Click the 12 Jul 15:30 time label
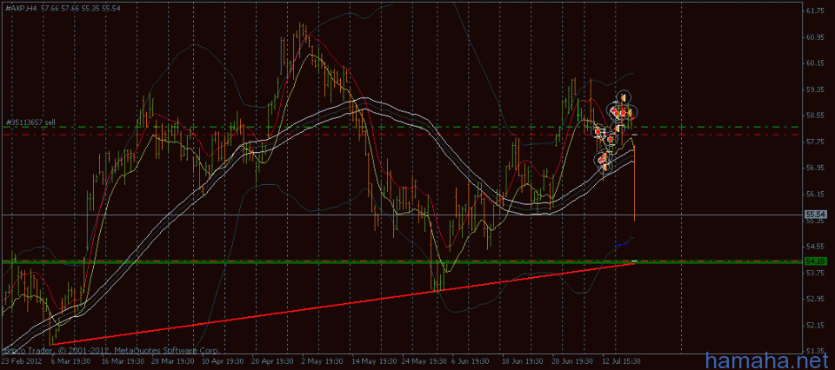The image size is (835, 370). (620, 360)
